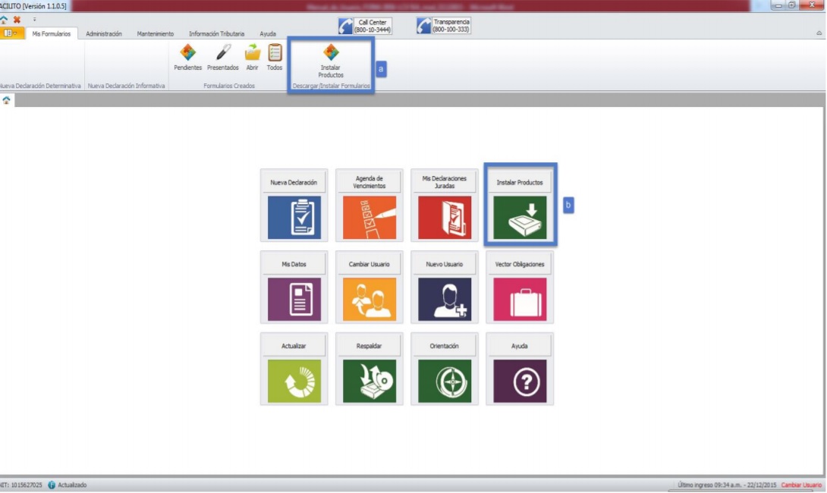The image size is (827, 493).
Task: Click the Nueva Declaración Informativa group label
Action: tap(126, 86)
